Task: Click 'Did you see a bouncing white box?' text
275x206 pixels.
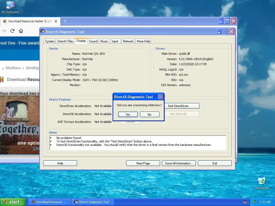Action: [x=139, y=105]
